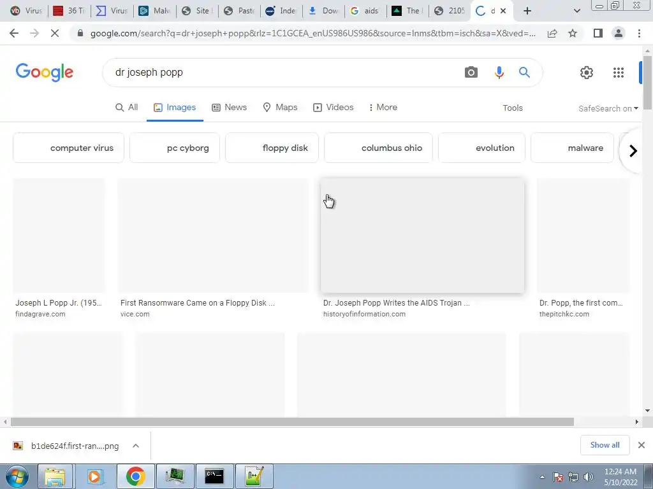Image resolution: width=653 pixels, height=489 pixels.
Task: Click the network tray icon
Action: point(573,477)
